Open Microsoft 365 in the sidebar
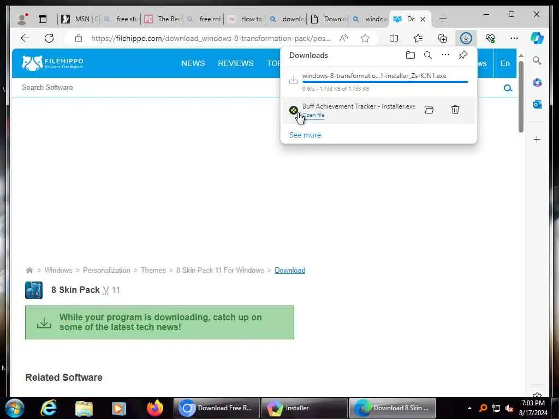The image size is (559, 419). tap(537, 83)
